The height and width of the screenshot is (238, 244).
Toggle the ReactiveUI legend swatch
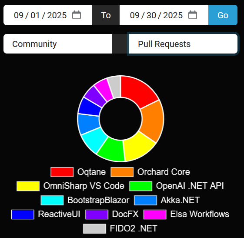pos(23,215)
